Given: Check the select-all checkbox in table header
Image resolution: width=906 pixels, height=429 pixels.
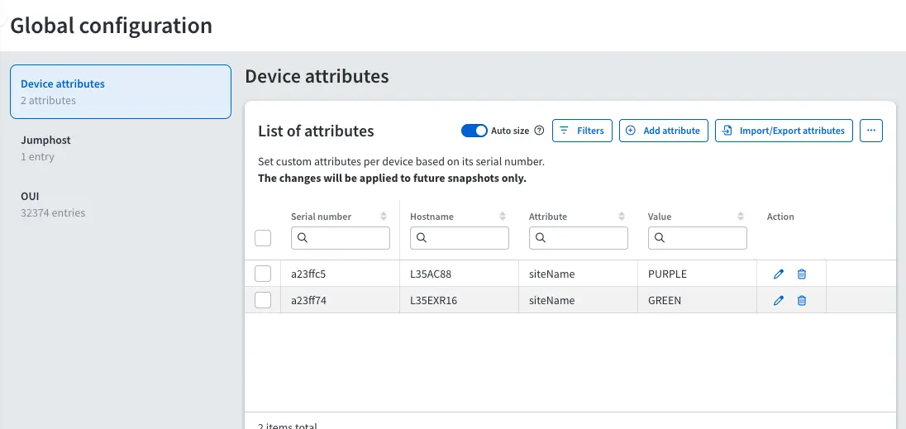Looking at the screenshot, I should click(x=263, y=238).
